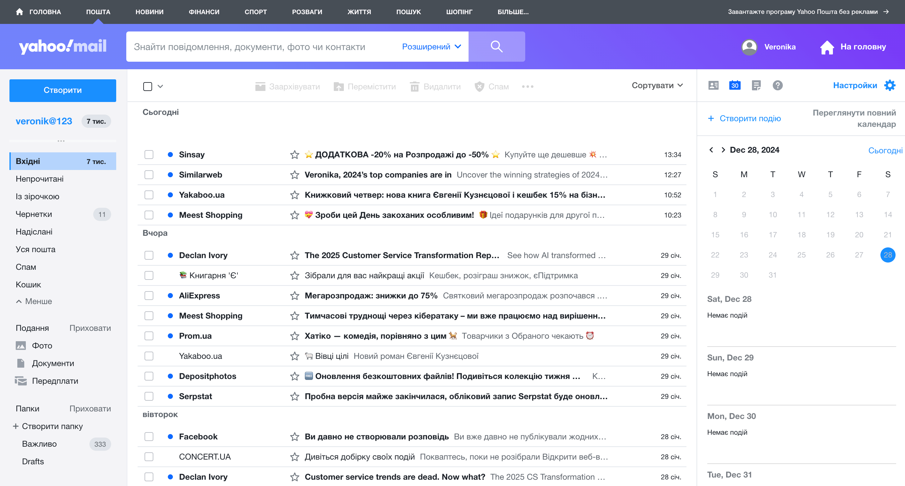Click the settings gear icon
Viewport: 905px width, 486px height.
click(890, 85)
